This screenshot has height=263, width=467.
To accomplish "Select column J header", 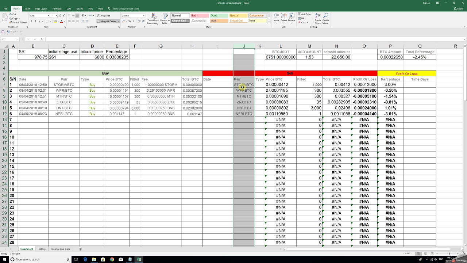I will point(244,46).
